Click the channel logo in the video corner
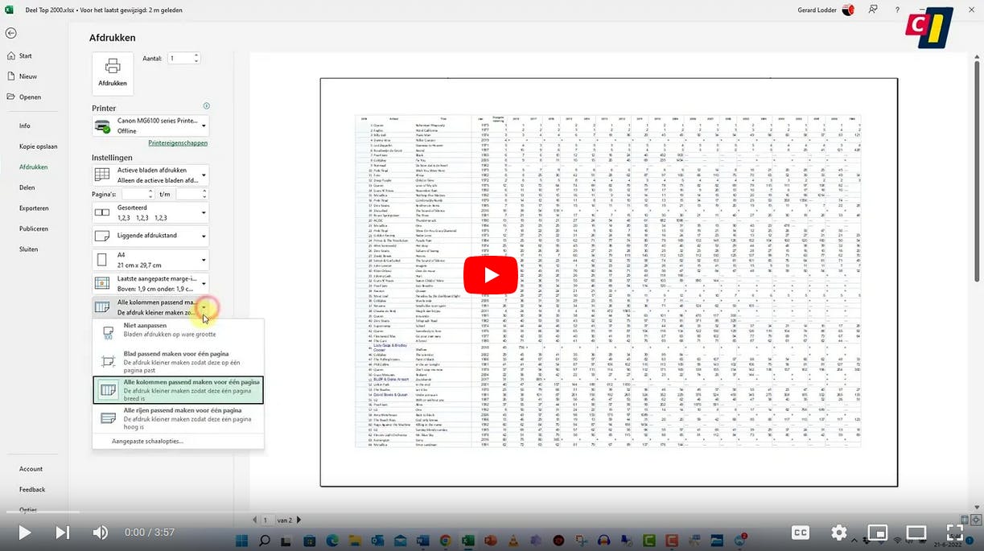 (929, 28)
